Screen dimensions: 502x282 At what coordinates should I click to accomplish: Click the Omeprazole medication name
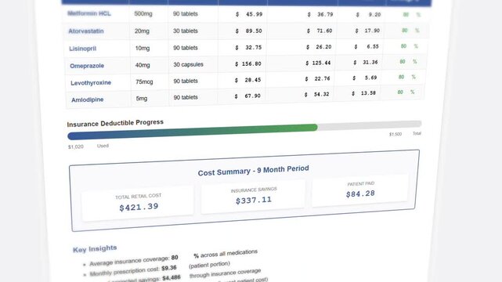(87, 66)
